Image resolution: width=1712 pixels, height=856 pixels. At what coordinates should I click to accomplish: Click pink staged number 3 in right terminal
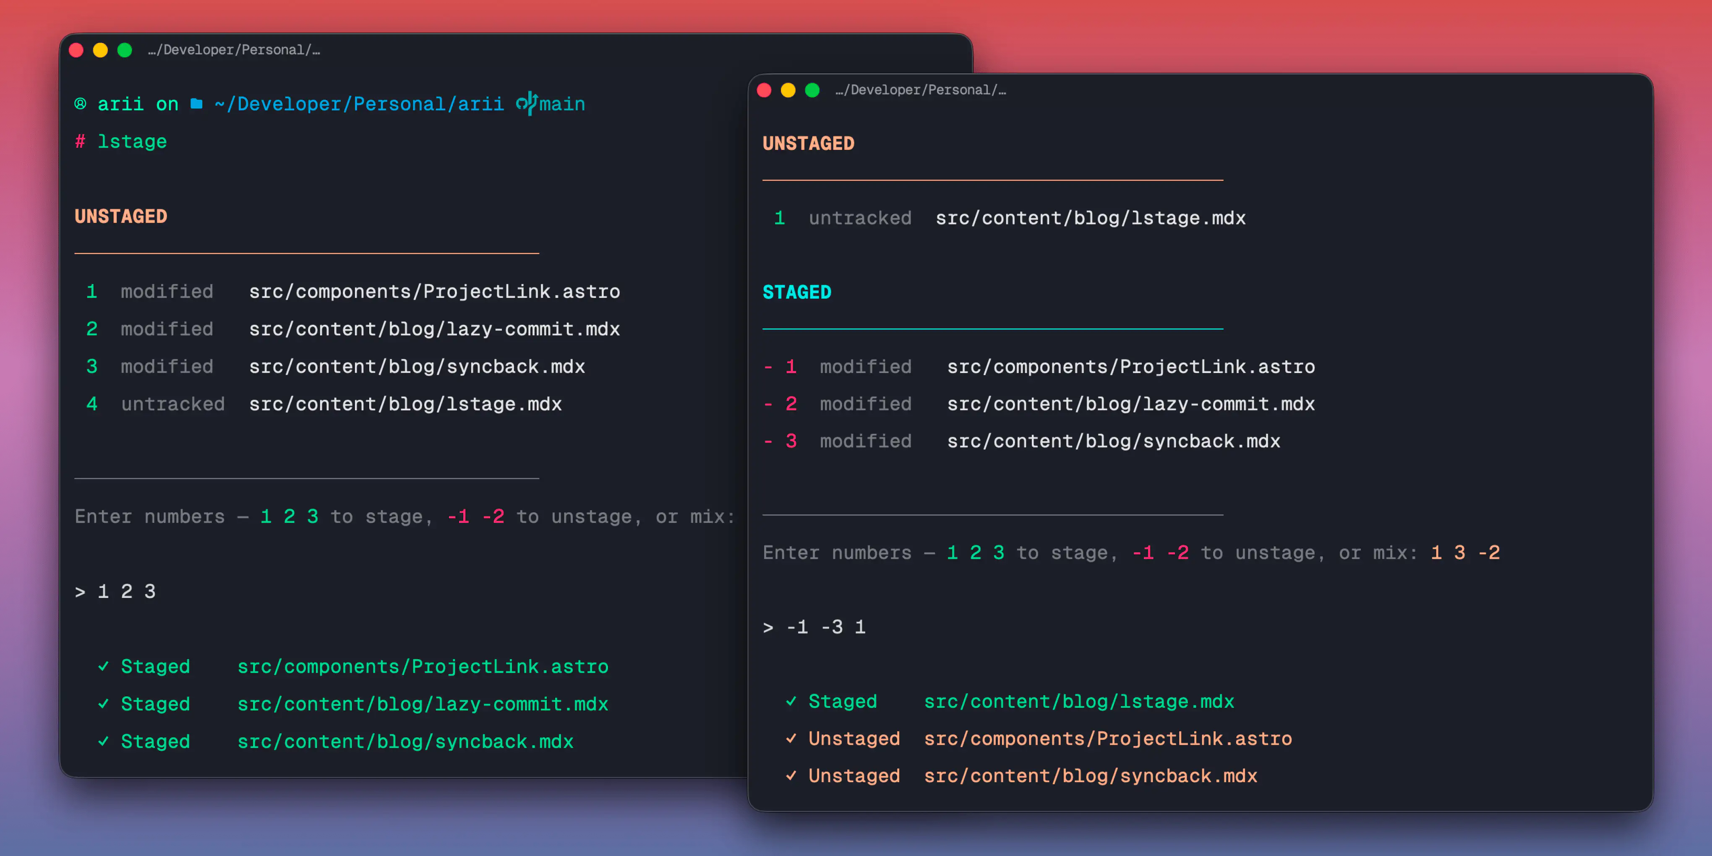point(791,441)
